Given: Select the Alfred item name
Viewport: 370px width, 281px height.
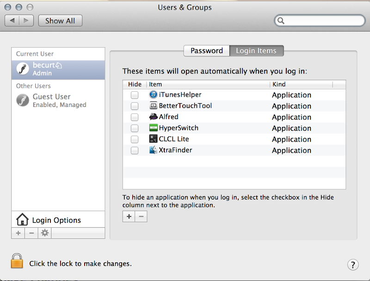Looking at the screenshot, I should 168,117.
